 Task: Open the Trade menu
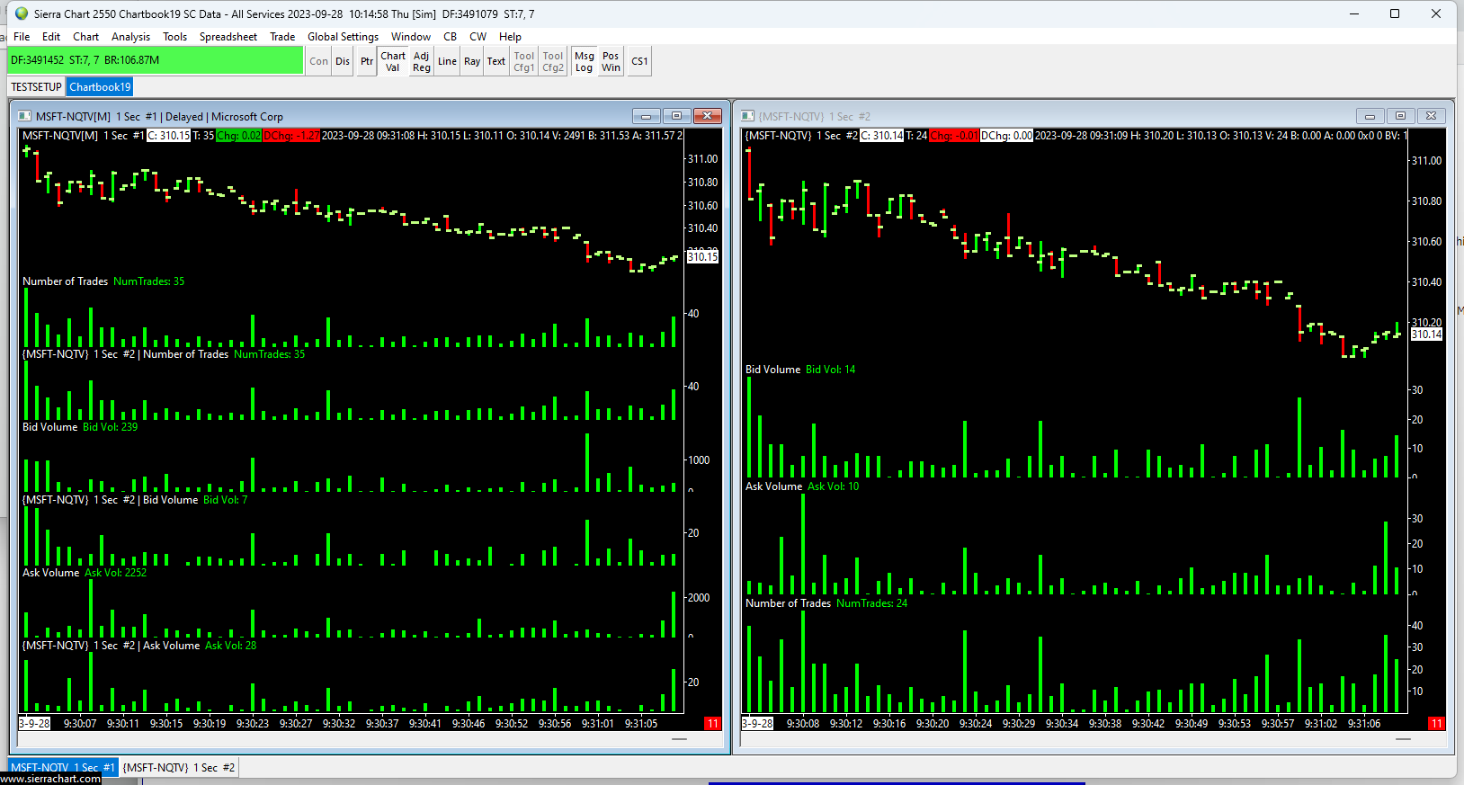coord(282,37)
